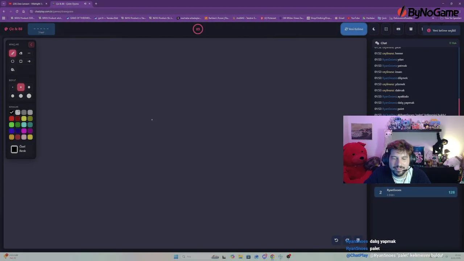Click the browser back arrow
Image resolution: width=464 pixels, height=261 pixels.
coord(4,11)
